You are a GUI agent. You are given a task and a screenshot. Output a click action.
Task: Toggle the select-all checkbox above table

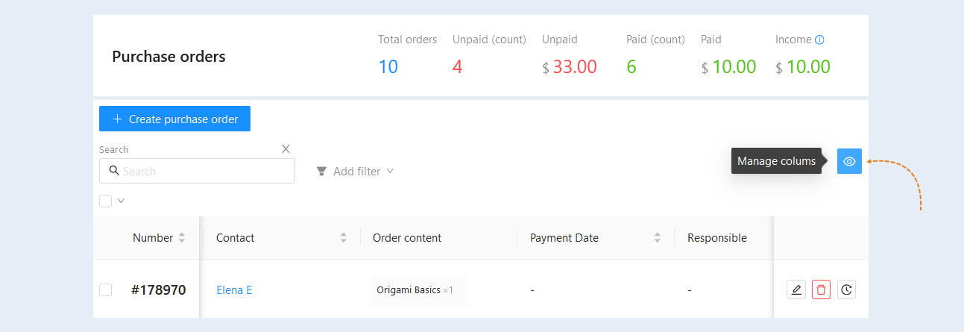[x=106, y=201]
